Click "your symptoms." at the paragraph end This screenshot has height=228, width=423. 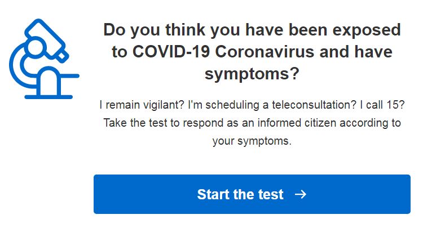click(x=252, y=141)
